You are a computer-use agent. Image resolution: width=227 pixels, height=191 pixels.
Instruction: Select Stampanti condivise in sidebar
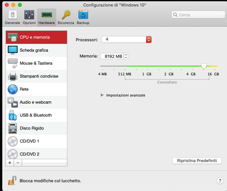[x=36, y=76]
